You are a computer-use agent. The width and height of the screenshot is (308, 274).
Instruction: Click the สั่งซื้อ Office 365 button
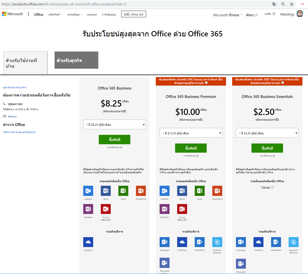point(134,14)
